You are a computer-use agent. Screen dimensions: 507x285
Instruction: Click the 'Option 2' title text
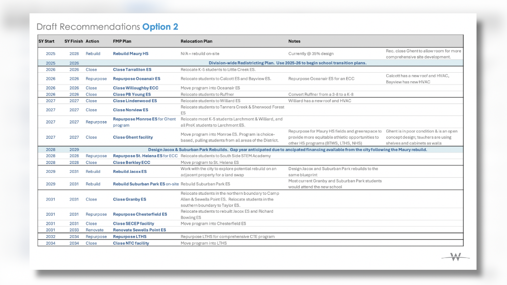160,27
